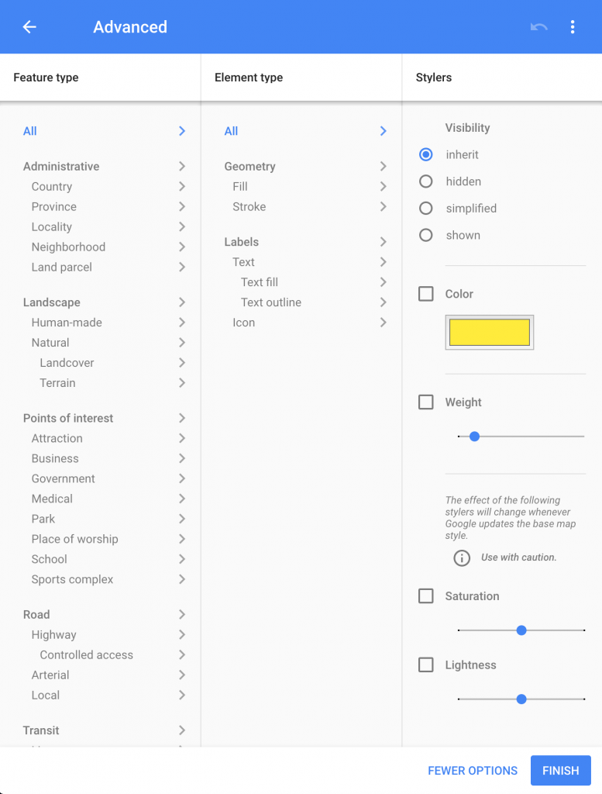The width and height of the screenshot is (602, 794).
Task: Select the simplified visibility option
Action: point(425,209)
